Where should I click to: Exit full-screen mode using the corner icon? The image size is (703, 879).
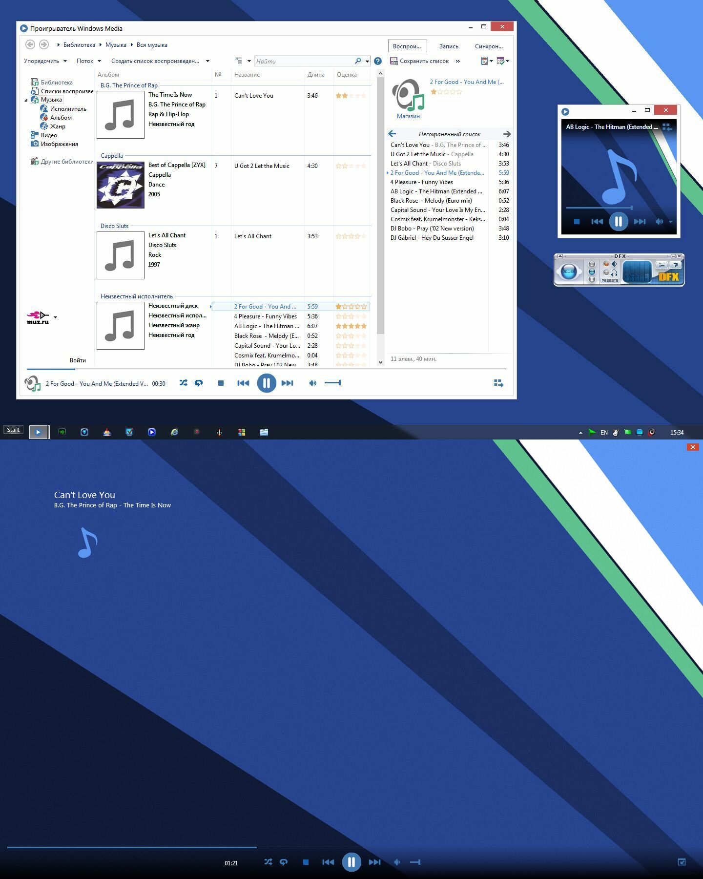pyautogui.click(x=682, y=862)
